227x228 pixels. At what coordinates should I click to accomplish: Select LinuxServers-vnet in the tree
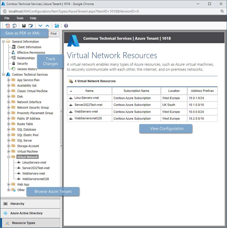pos(34,163)
